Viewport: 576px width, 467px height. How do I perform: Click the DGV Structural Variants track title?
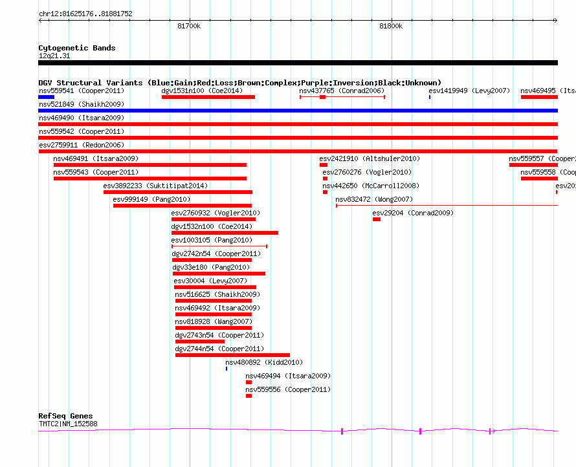point(239,83)
